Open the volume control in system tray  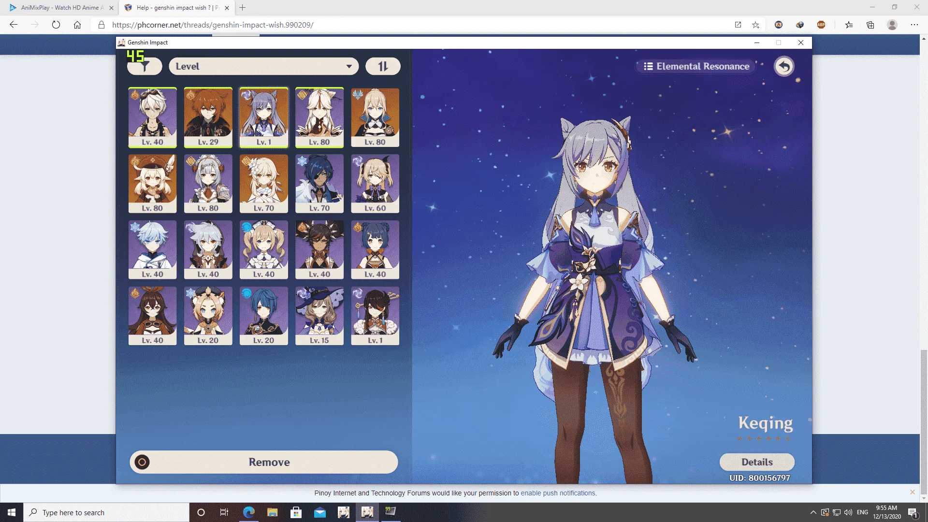point(848,512)
